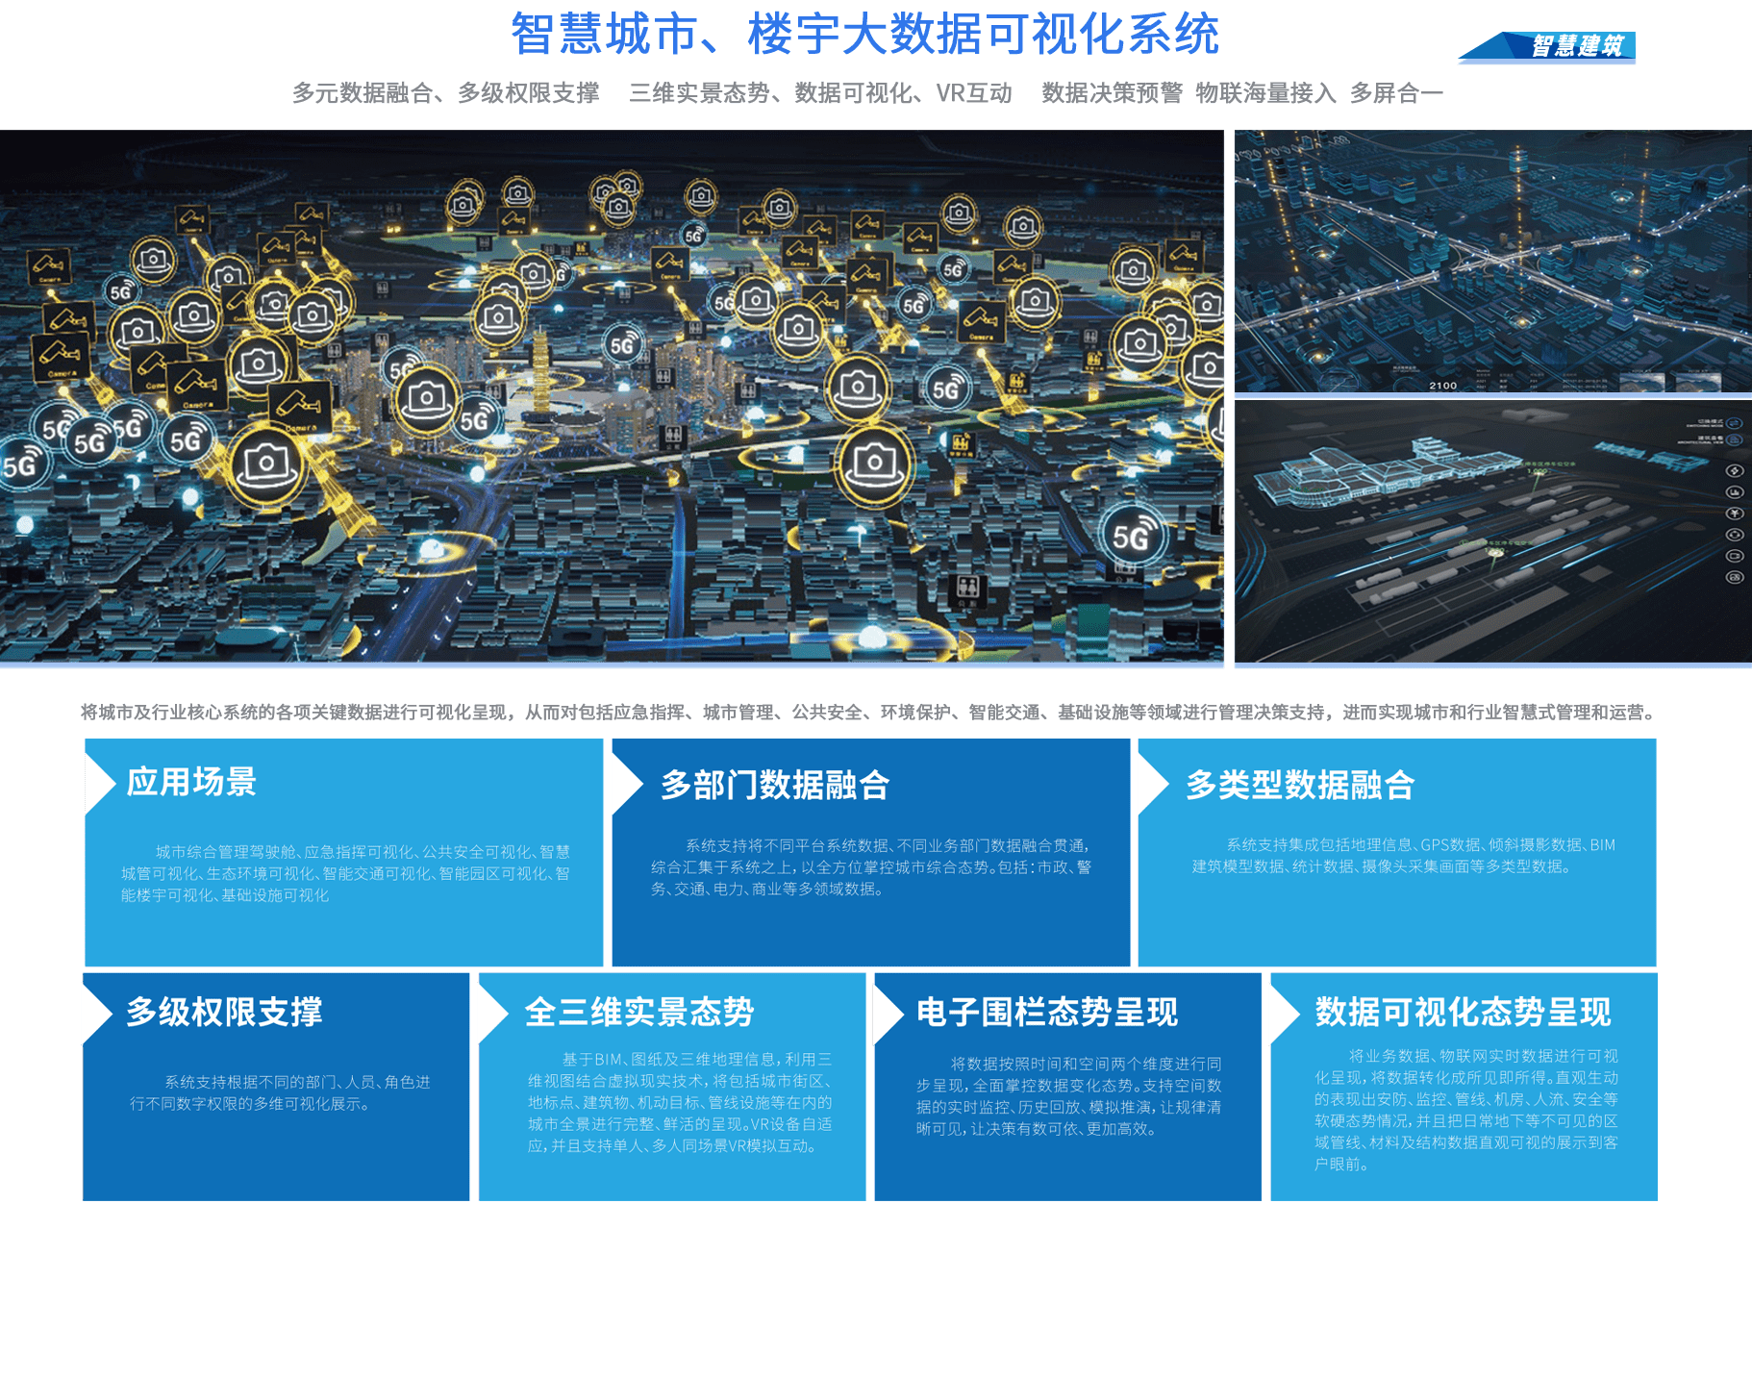Click subtitle 三维实景态势、数据可视化、VR互动

click(820, 93)
